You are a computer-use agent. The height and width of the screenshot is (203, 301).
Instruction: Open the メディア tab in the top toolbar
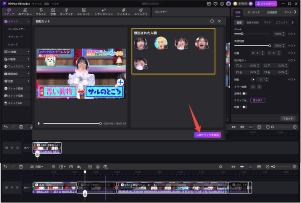point(9,11)
